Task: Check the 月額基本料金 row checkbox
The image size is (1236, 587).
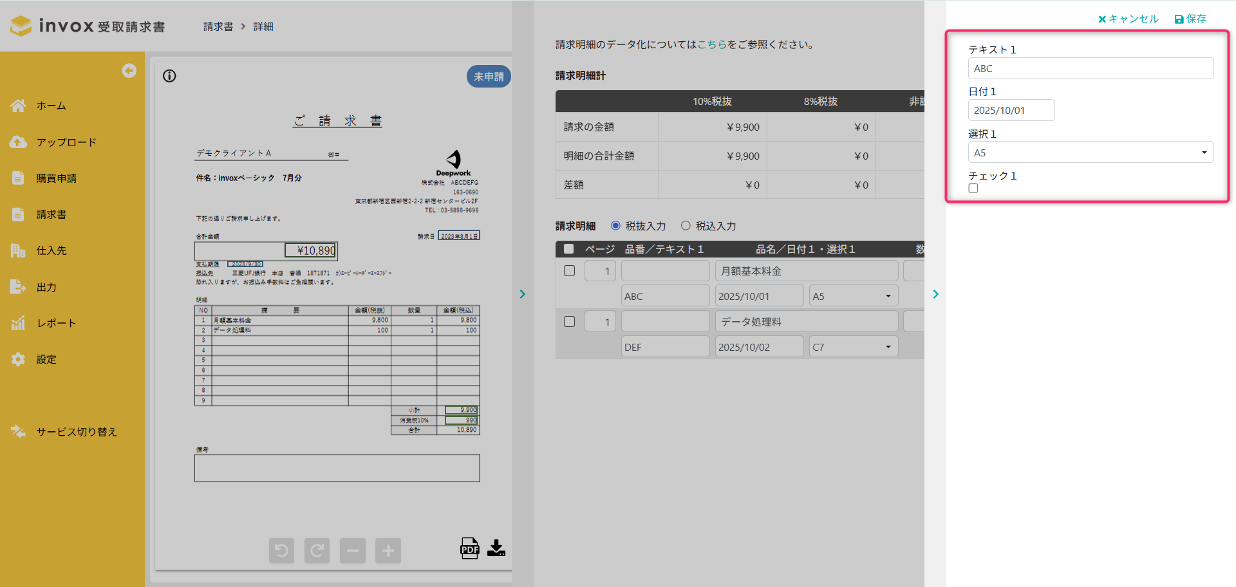Action: click(x=569, y=271)
